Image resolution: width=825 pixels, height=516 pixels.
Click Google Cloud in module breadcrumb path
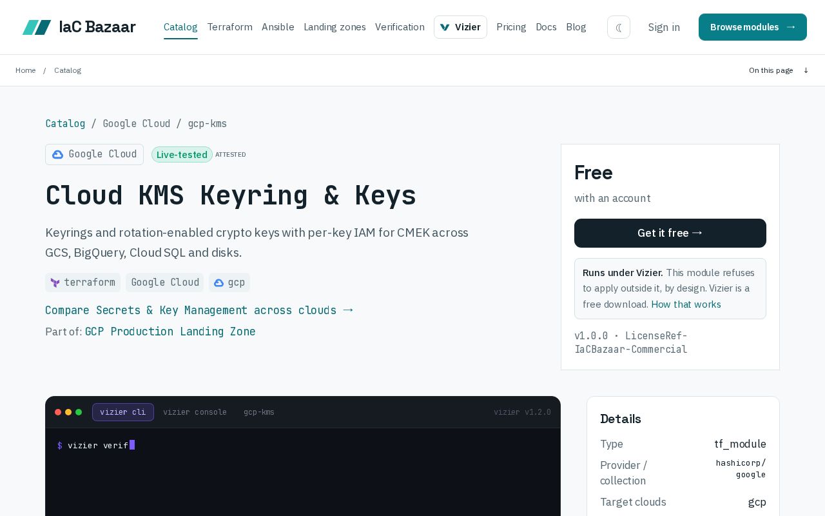(137, 123)
